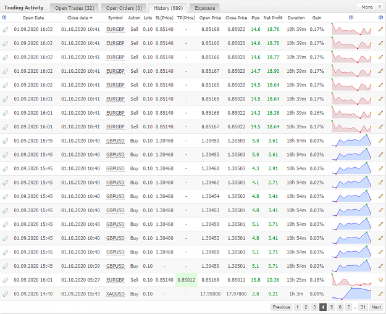Viewport: 386px width, 314px height.
Task: Click tag icon of the 18.77 profit trade
Action: point(5,57)
